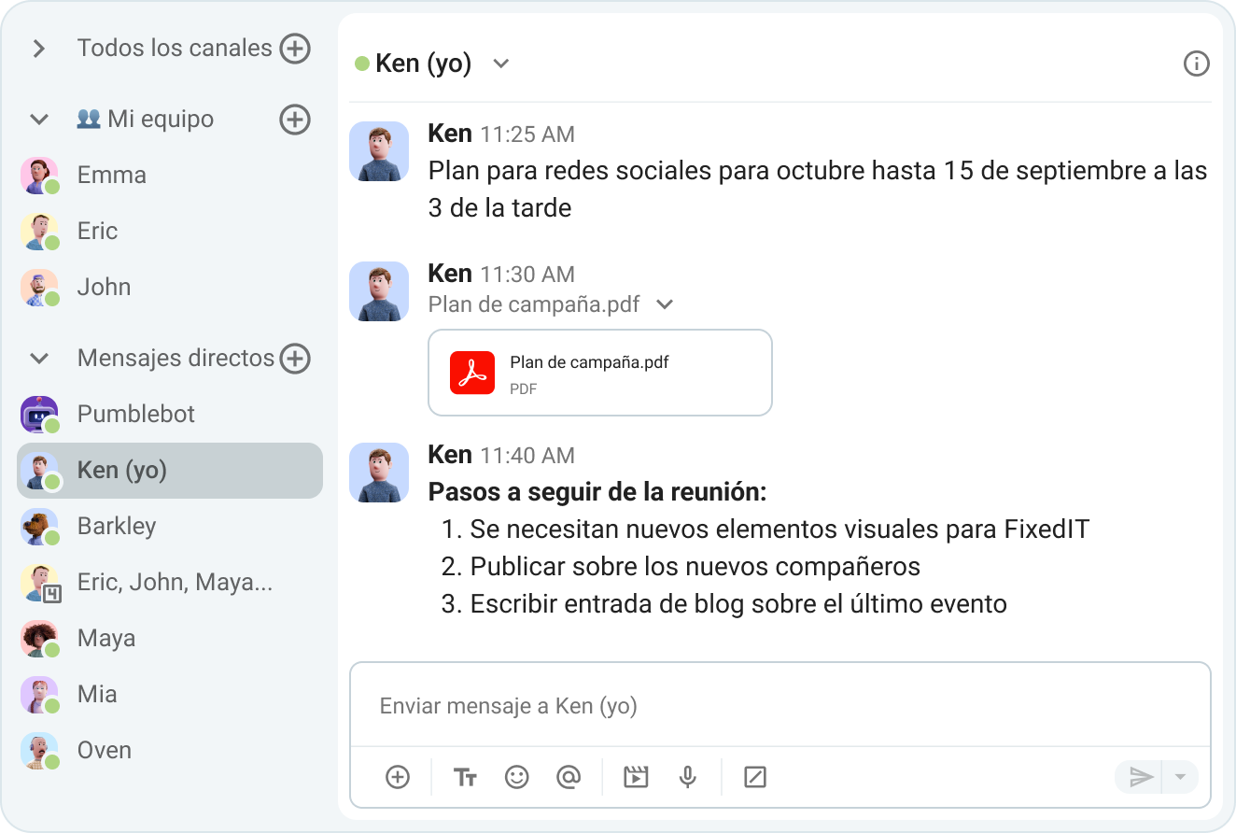Attach a file with the plus icon
Screen dimensions: 1236x833
click(x=398, y=776)
